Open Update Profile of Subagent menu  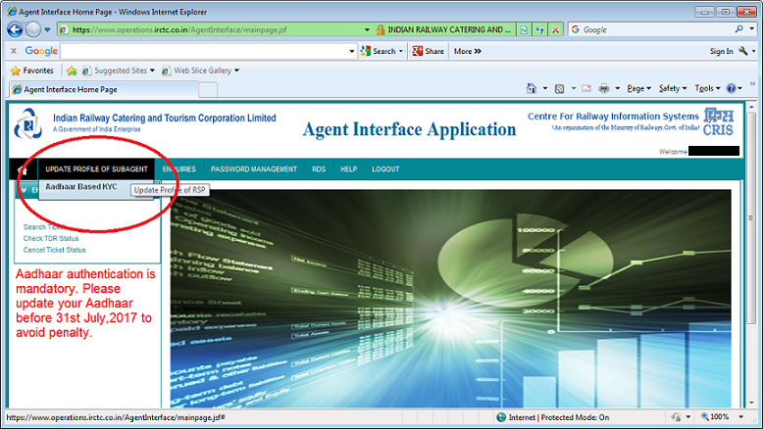click(x=96, y=169)
